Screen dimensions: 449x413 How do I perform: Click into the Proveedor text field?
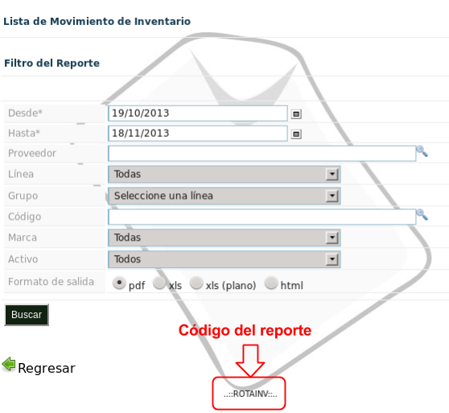(x=262, y=154)
